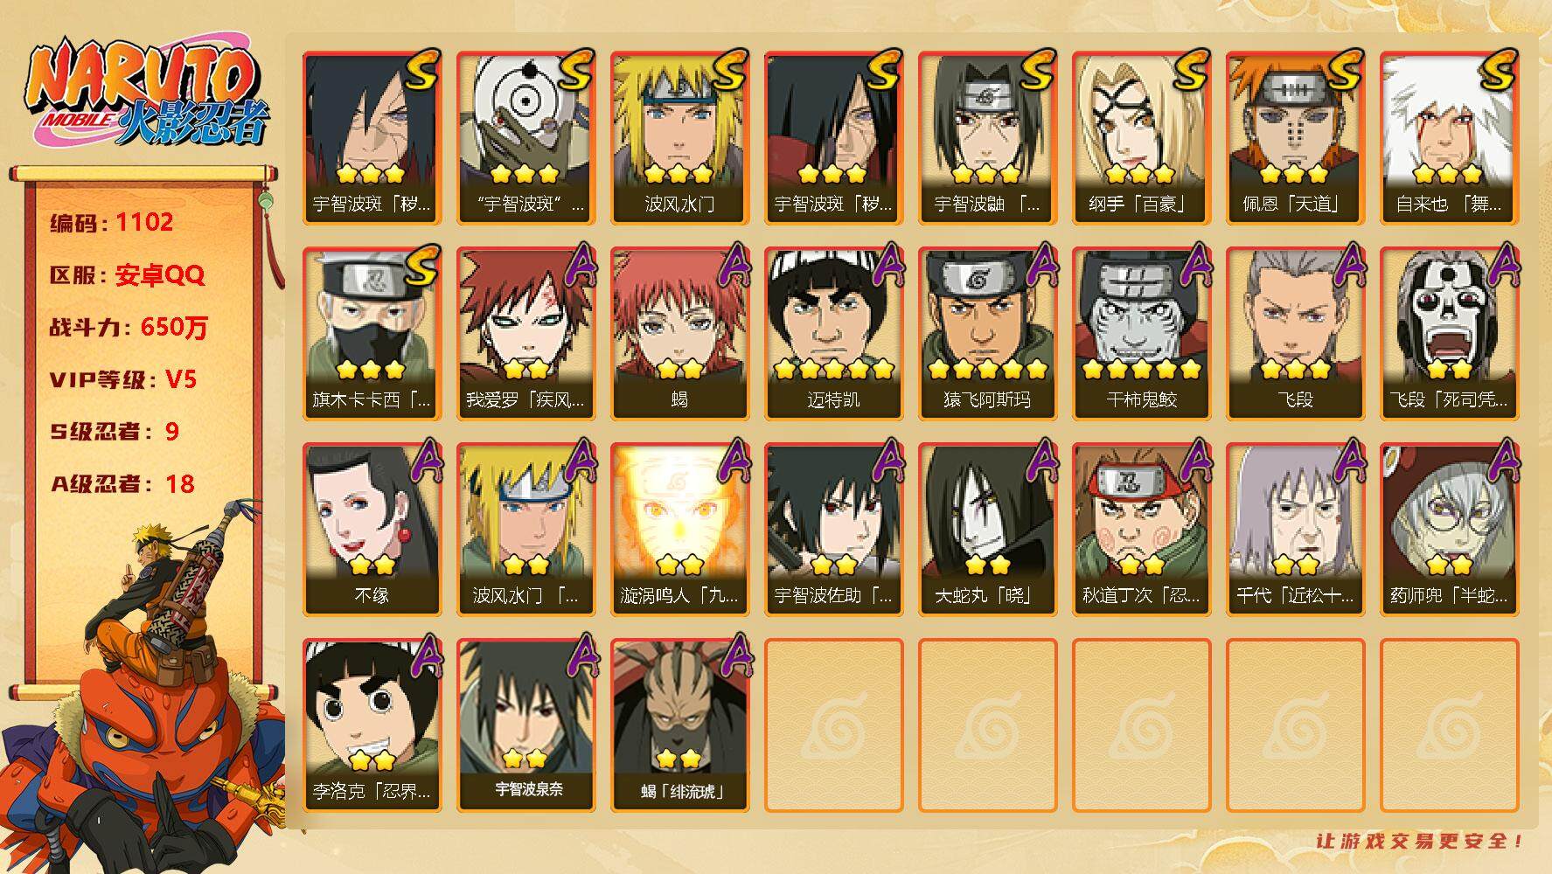Click the first empty leaf-symbol card slot
Image resolution: width=1552 pixels, height=874 pixels.
click(x=833, y=725)
